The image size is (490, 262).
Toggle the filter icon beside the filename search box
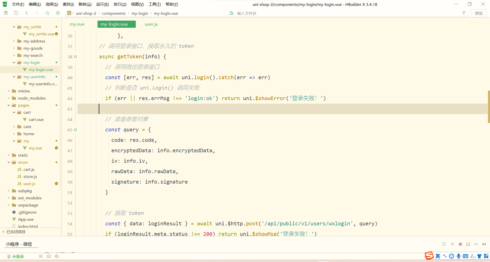coord(464,13)
